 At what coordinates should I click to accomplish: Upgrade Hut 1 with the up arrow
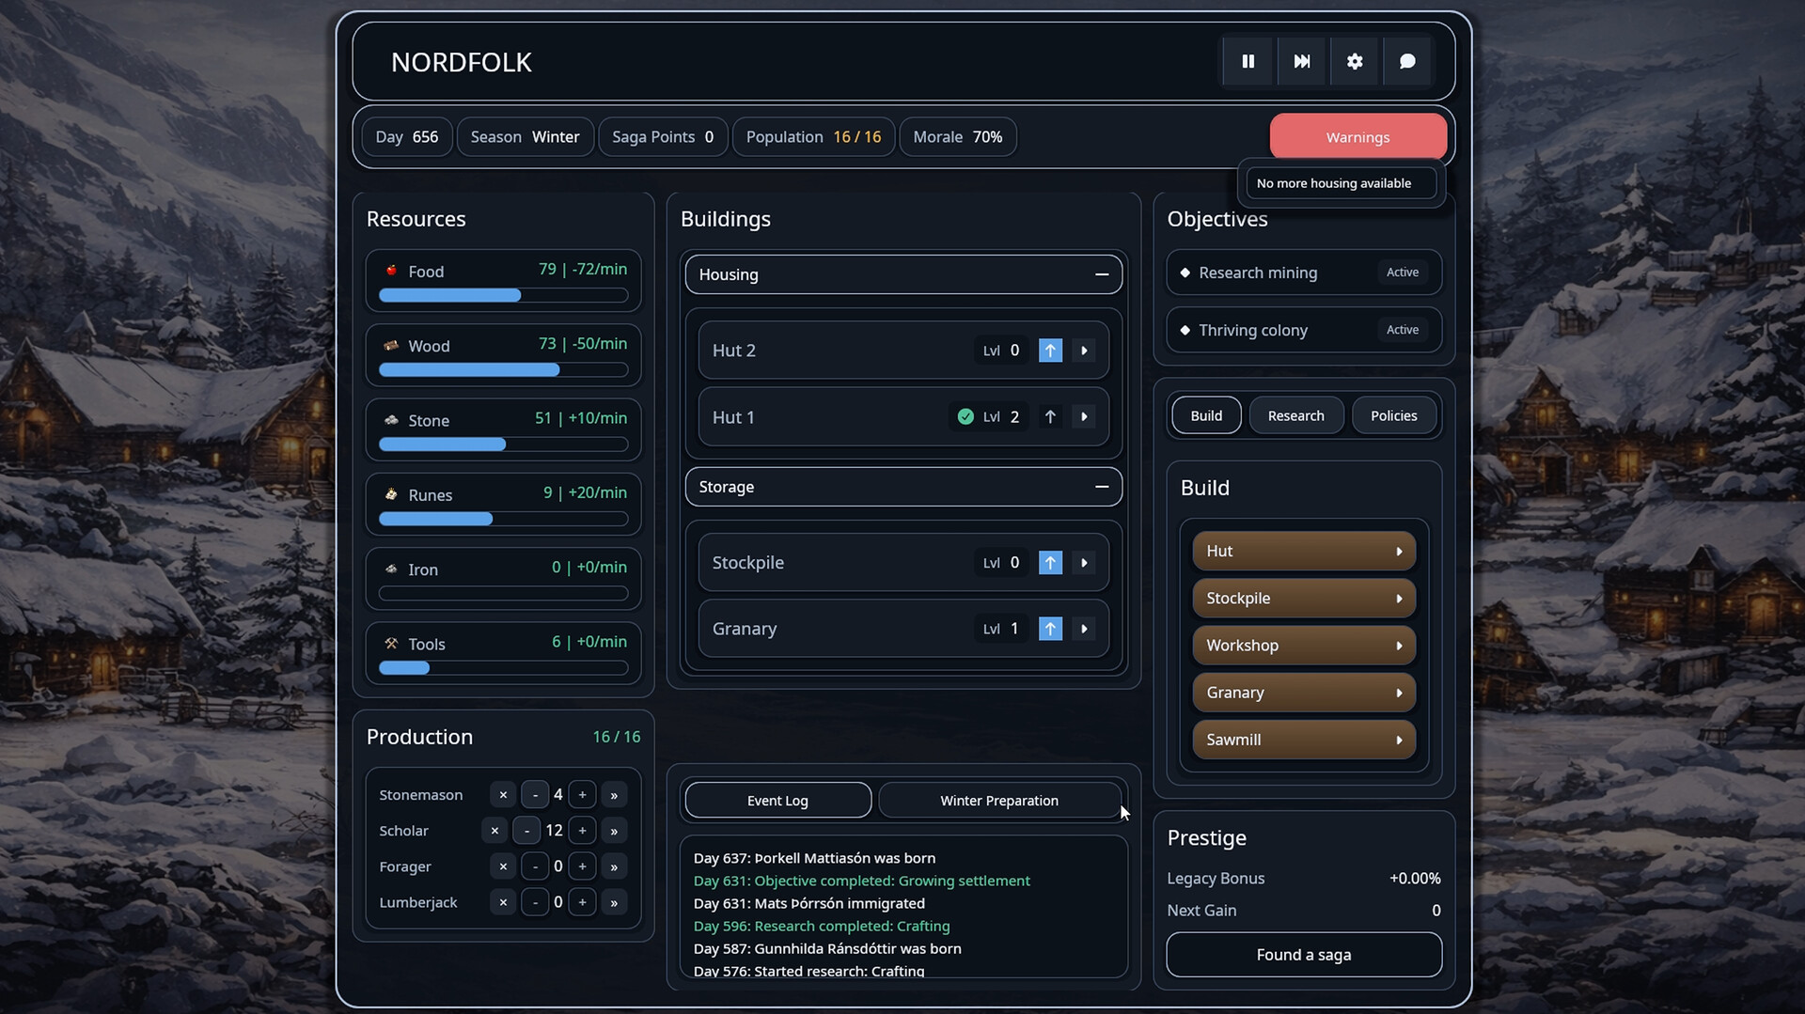(1050, 417)
